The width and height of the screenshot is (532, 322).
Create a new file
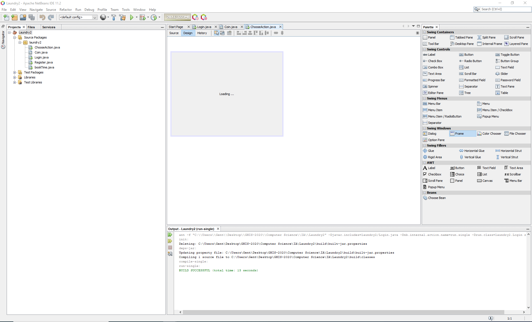(6, 17)
